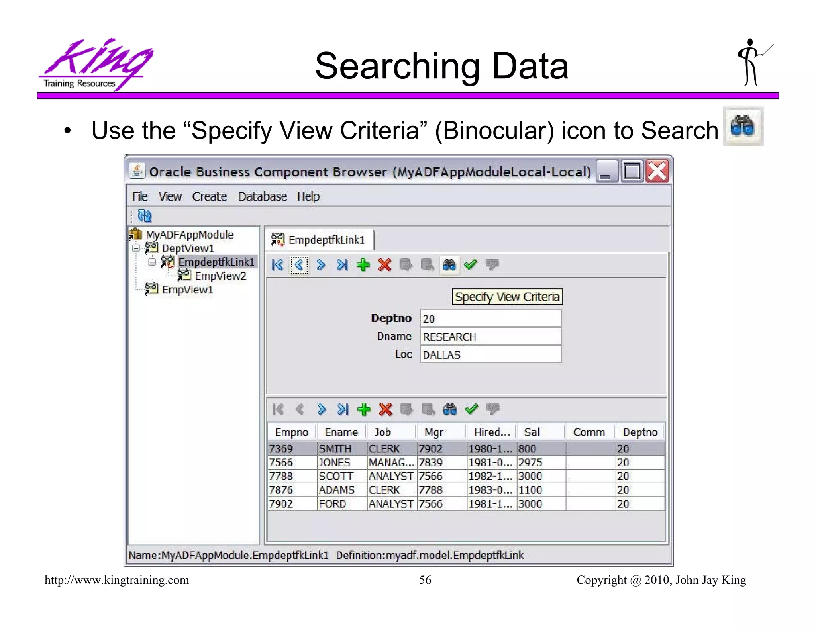Screen dimensions: 816x630
Task: Close the Business Component Browser window
Action: (x=657, y=171)
